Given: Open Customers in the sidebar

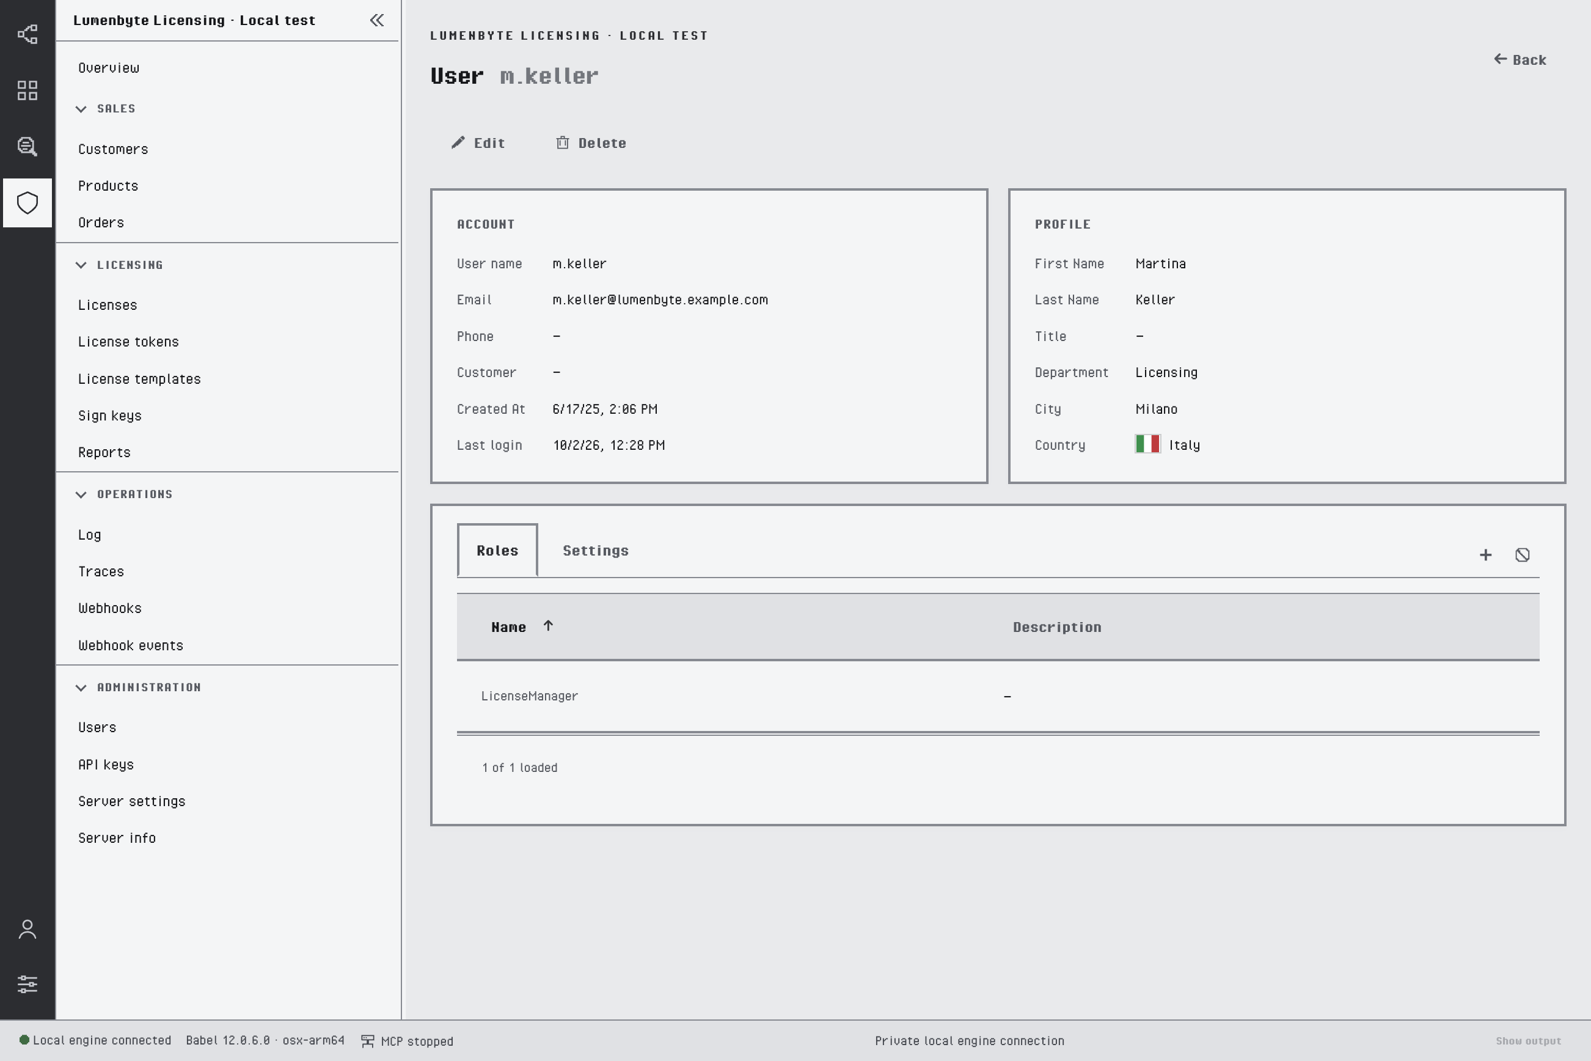Looking at the screenshot, I should (113, 149).
